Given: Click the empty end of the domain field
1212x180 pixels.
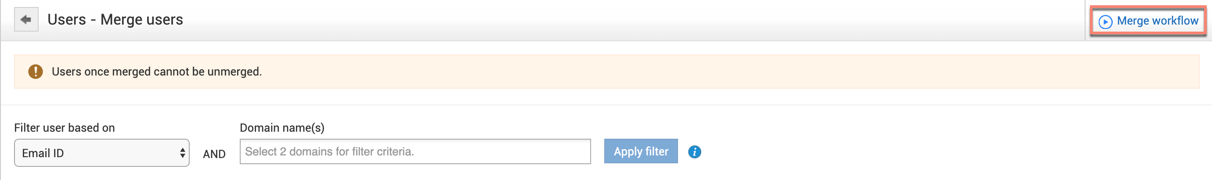Looking at the screenshot, I should [x=541, y=151].
